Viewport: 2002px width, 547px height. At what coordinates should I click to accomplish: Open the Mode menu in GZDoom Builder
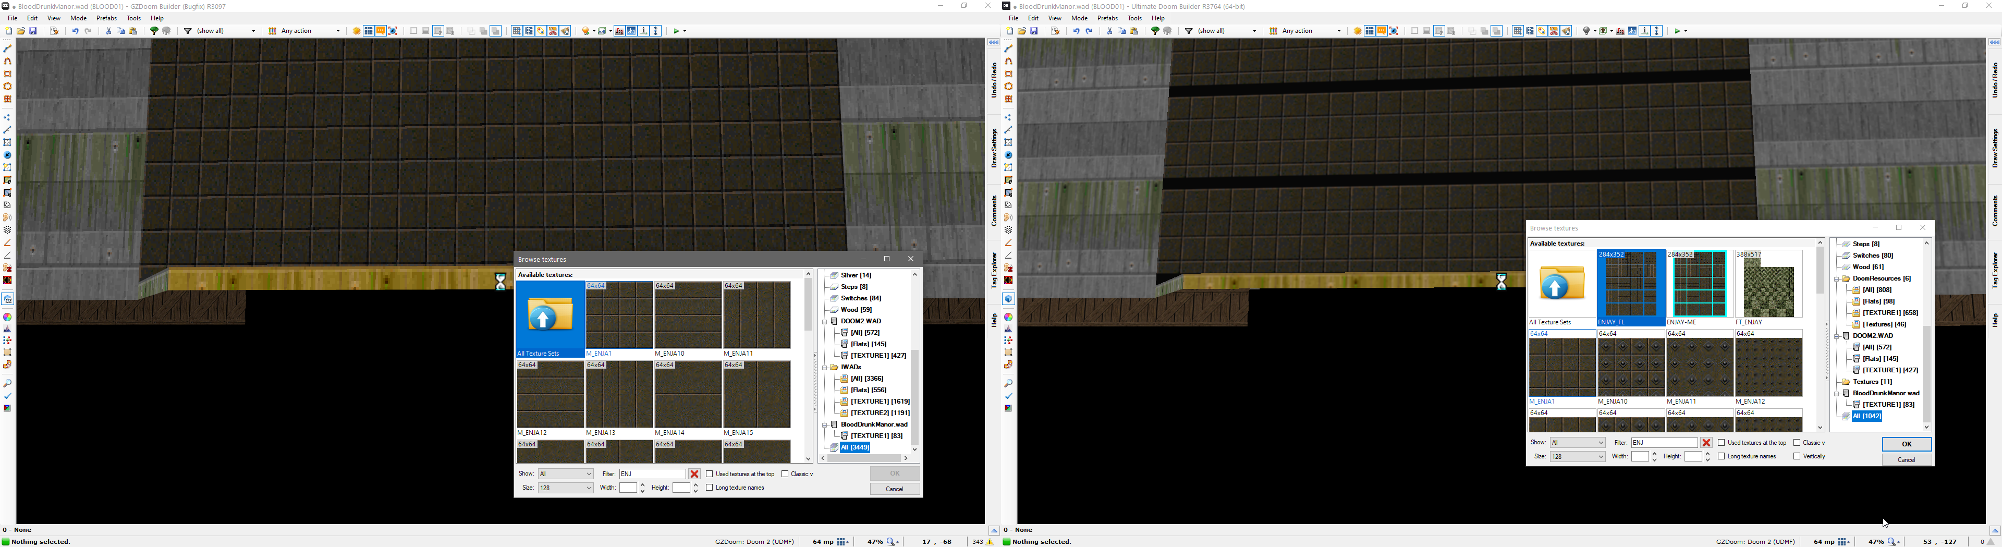click(79, 18)
